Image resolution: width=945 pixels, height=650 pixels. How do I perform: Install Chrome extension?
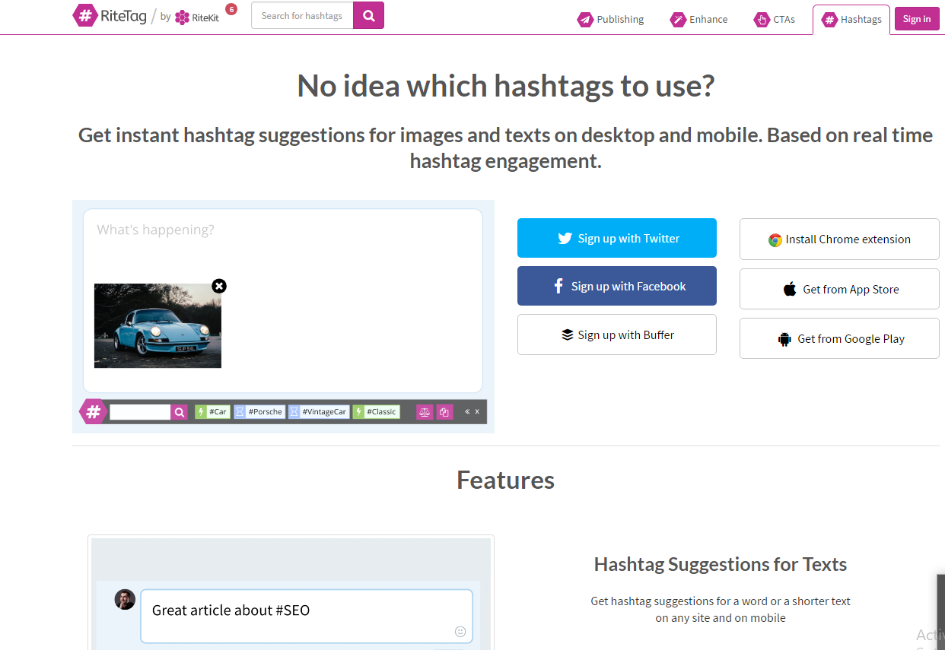coord(839,239)
